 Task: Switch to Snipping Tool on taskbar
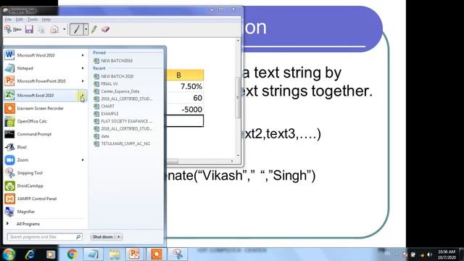178,254
